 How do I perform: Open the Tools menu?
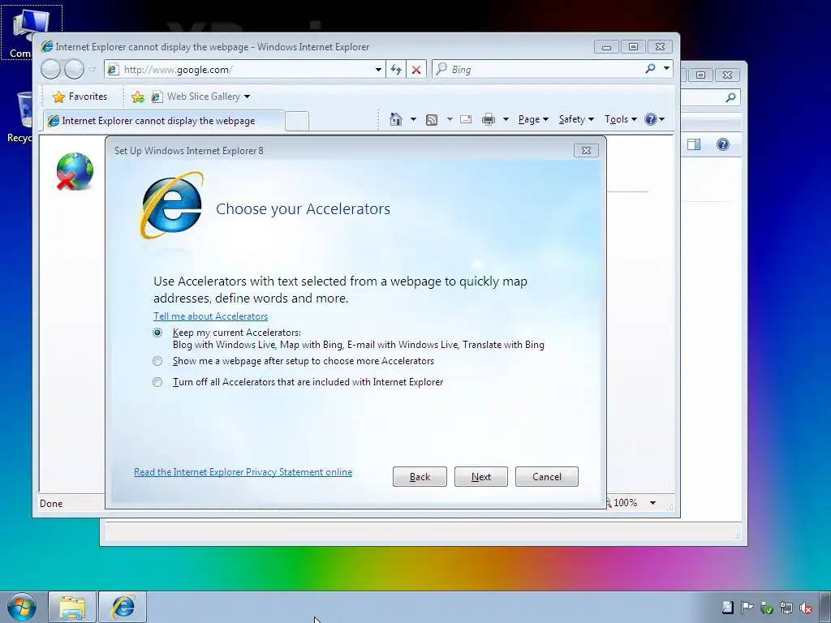click(621, 119)
